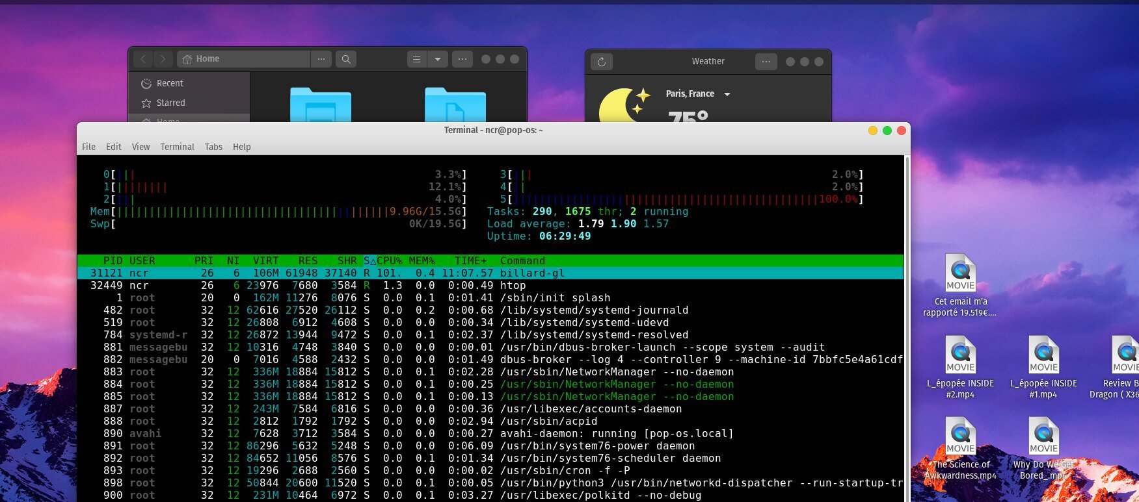Open the Tabs menu in Terminal
This screenshot has height=502, width=1139.
pos(213,147)
